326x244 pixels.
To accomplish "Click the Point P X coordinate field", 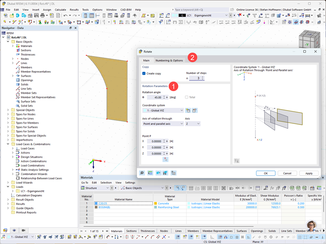I will pyautogui.click(x=155, y=141).
